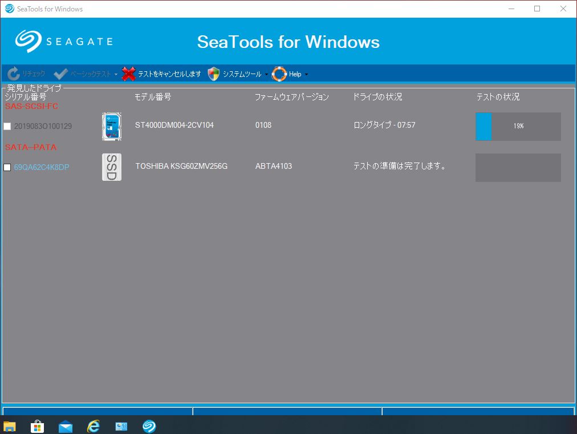Open the システムツール menu label
Viewport: 577px width, 434px height.
242,74
